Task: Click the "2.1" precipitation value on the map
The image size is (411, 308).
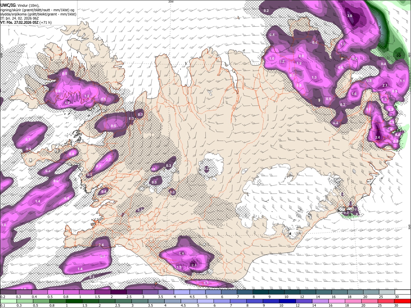Action: tap(385, 85)
